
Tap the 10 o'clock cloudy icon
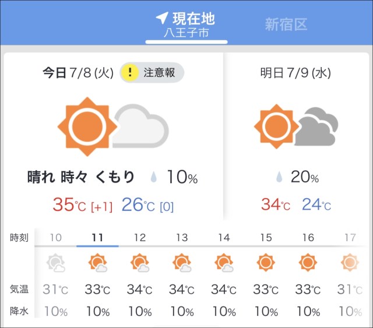(56, 264)
